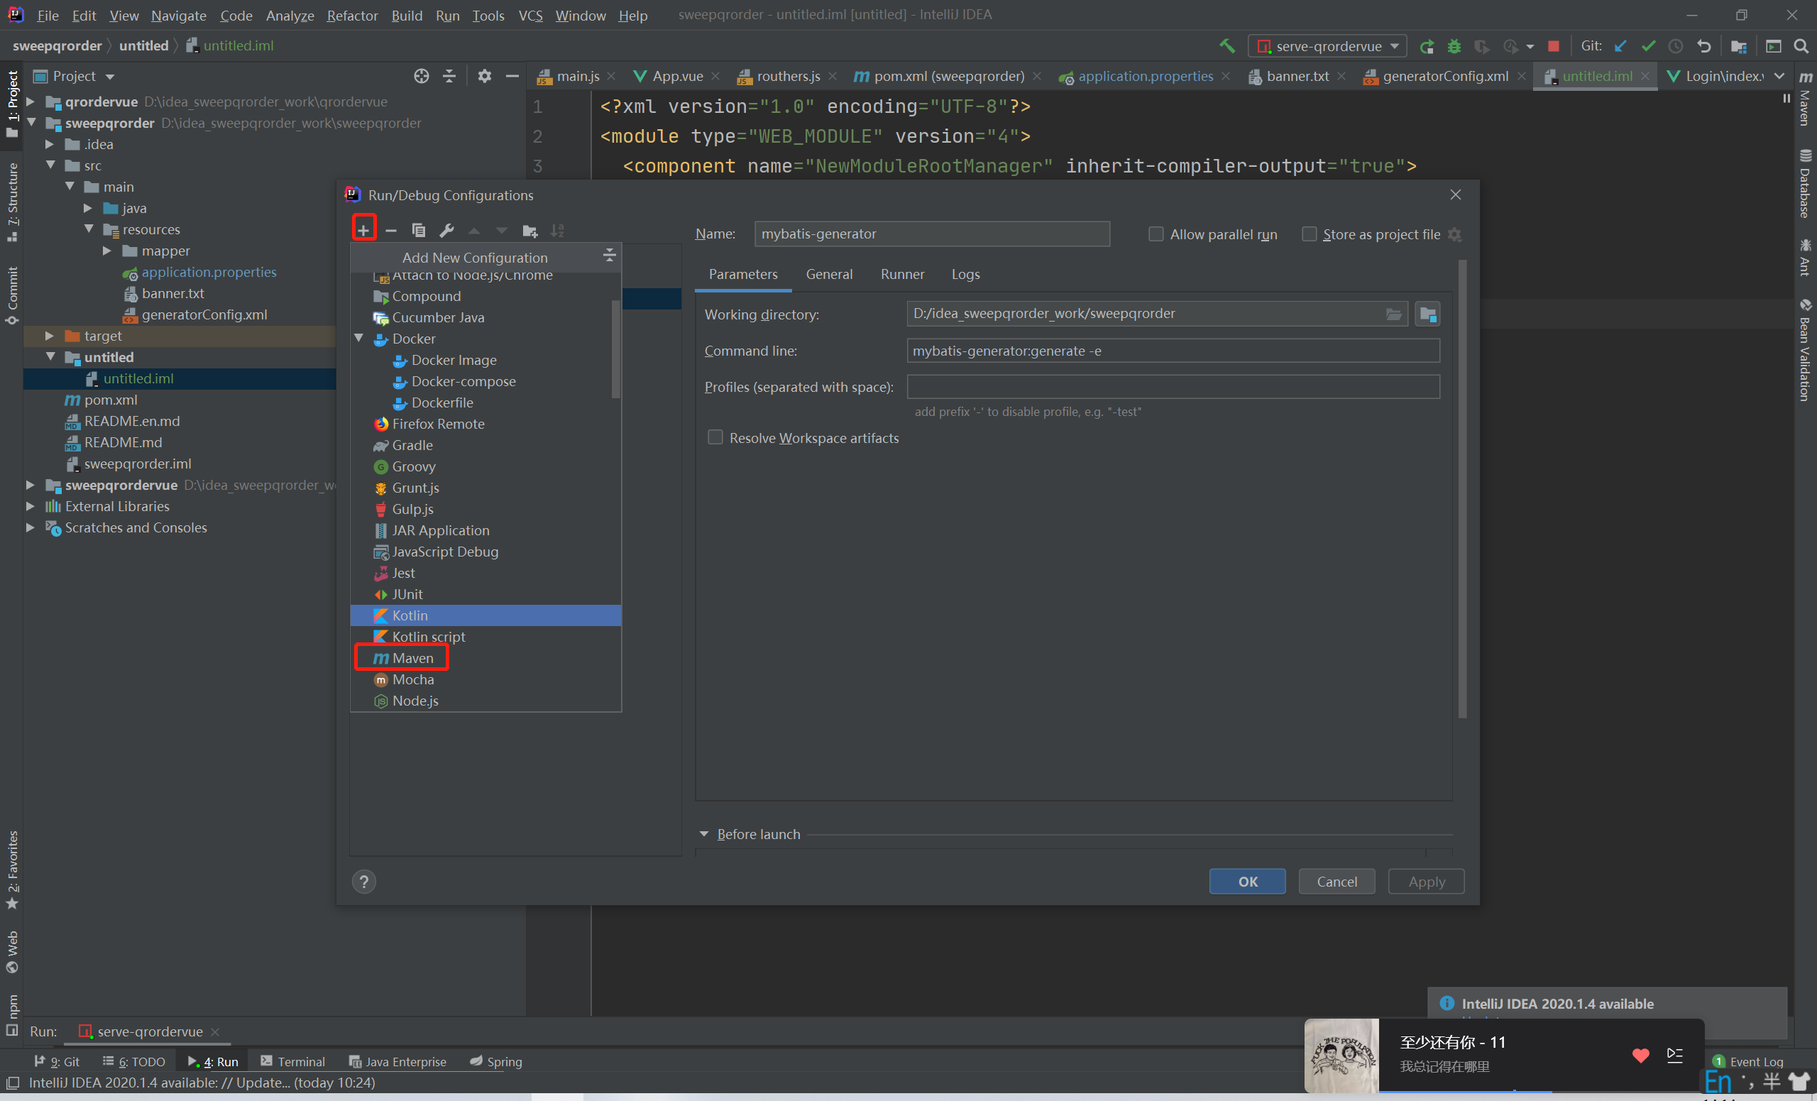
Task: Toggle Resolve Workspace artifacts checkbox
Action: [x=715, y=437]
